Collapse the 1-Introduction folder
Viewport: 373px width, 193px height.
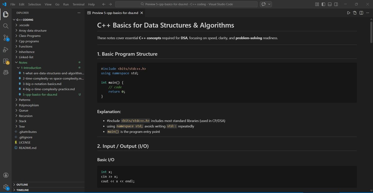click(48, 68)
